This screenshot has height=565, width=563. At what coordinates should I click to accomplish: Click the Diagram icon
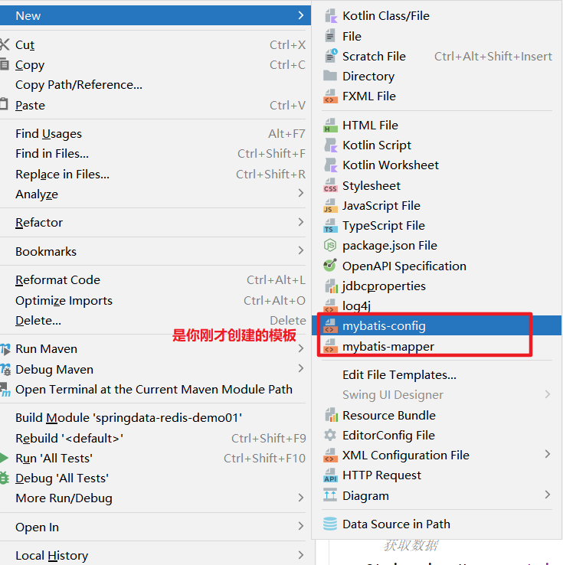pos(330,495)
